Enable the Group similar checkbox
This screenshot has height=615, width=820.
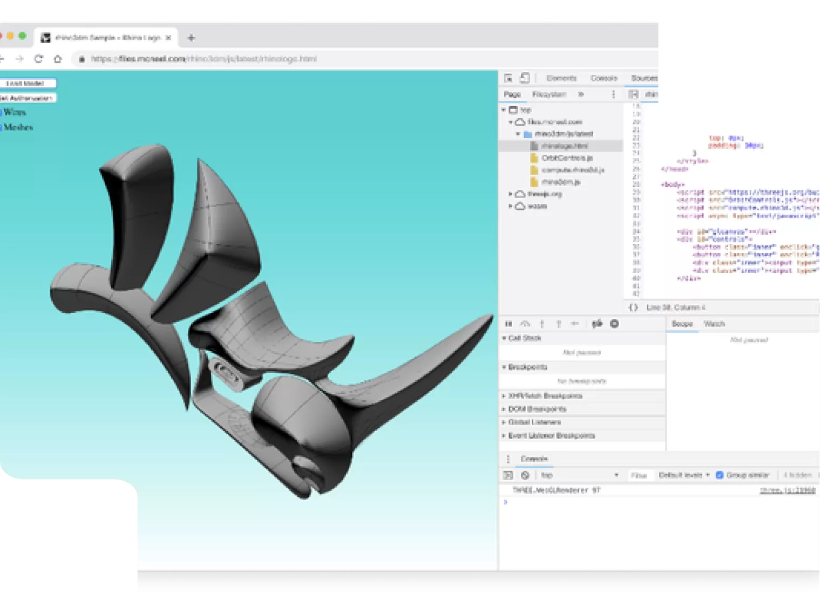(x=719, y=475)
